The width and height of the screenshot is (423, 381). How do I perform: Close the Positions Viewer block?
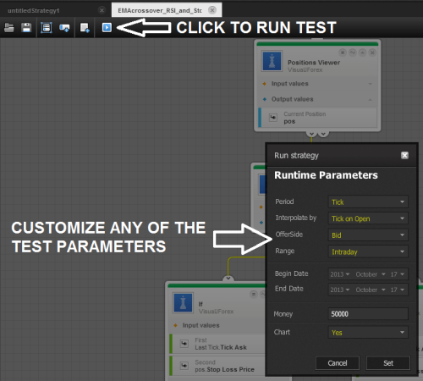click(372, 52)
